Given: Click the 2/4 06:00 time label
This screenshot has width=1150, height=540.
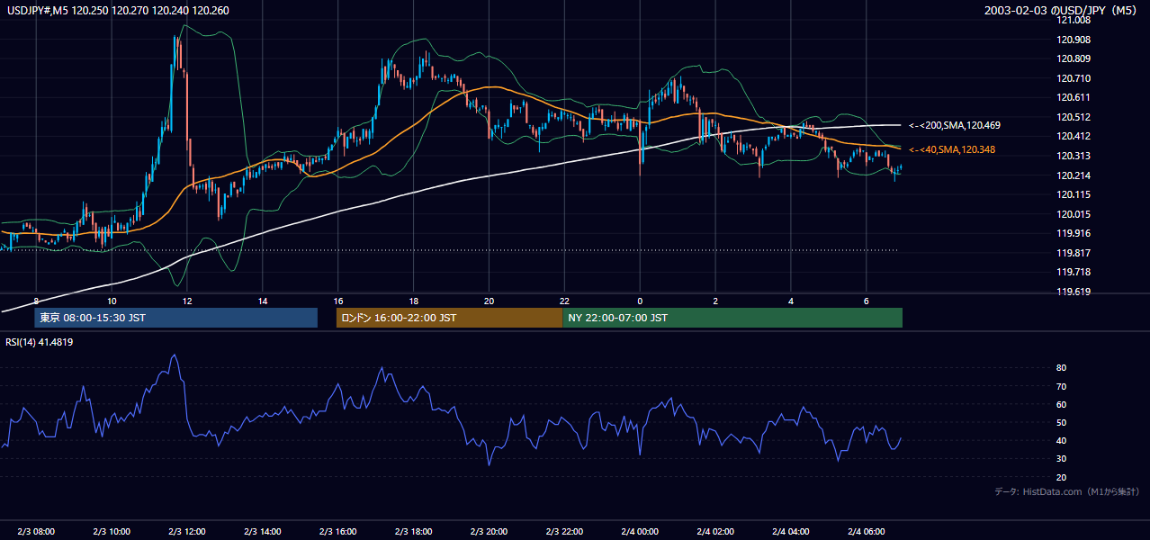Looking at the screenshot, I should pyautogui.click(x=866, y=532).
